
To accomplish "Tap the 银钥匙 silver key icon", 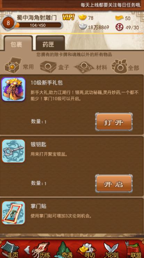I will click(14, 151).
